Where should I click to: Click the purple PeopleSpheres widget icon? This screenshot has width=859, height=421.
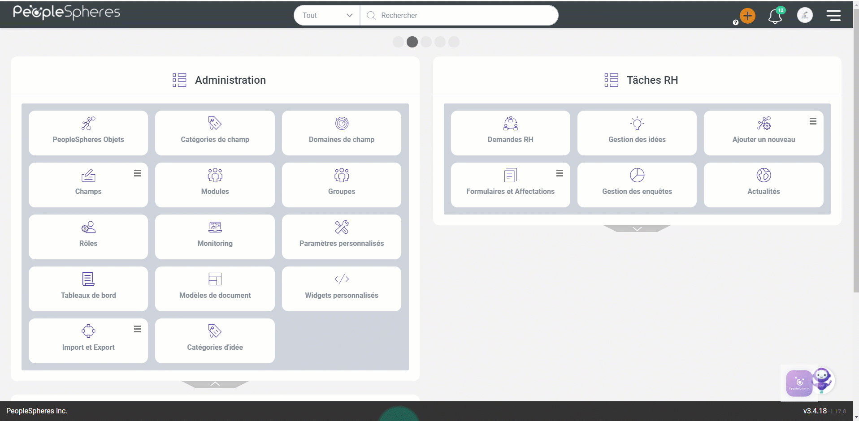[799, 383]
